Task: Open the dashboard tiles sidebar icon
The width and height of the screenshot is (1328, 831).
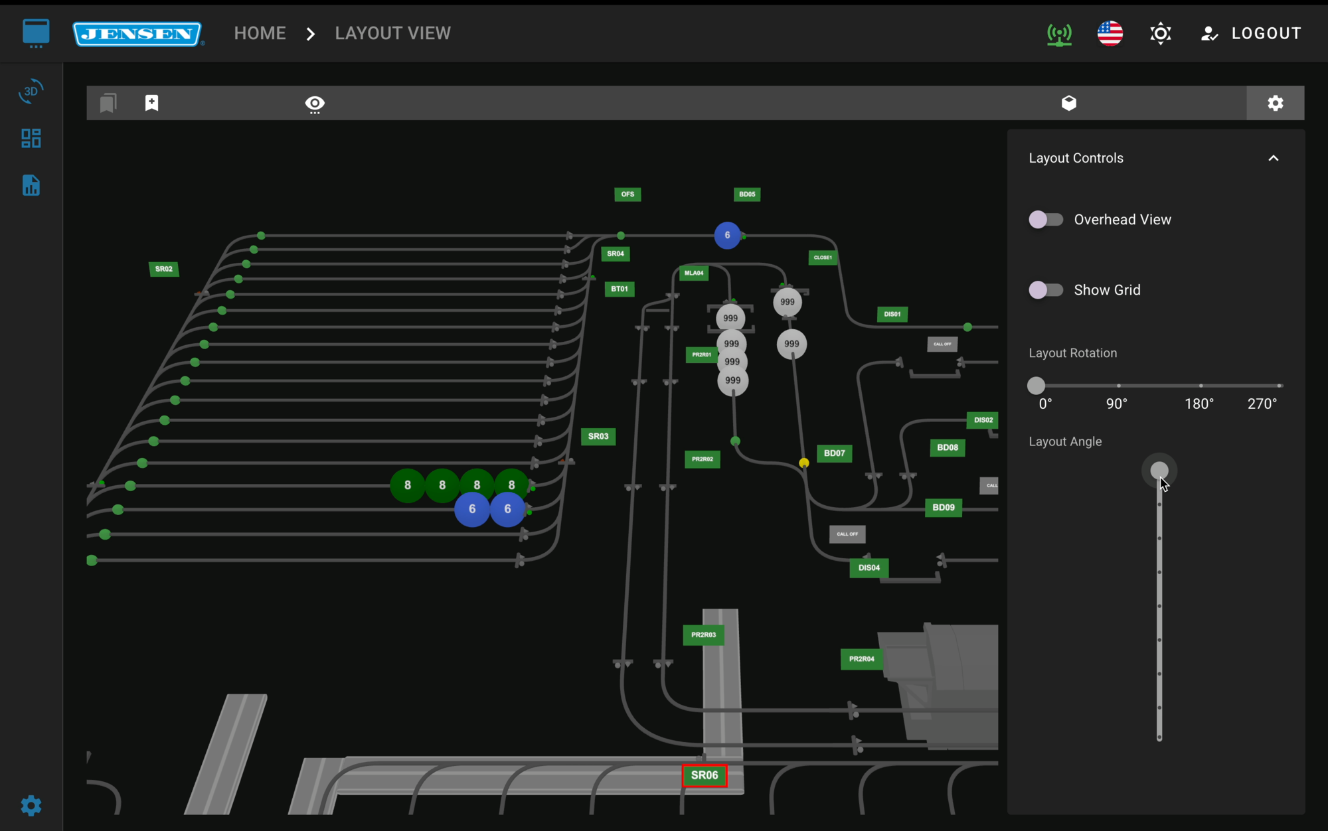Action: [x=31, y=138]
